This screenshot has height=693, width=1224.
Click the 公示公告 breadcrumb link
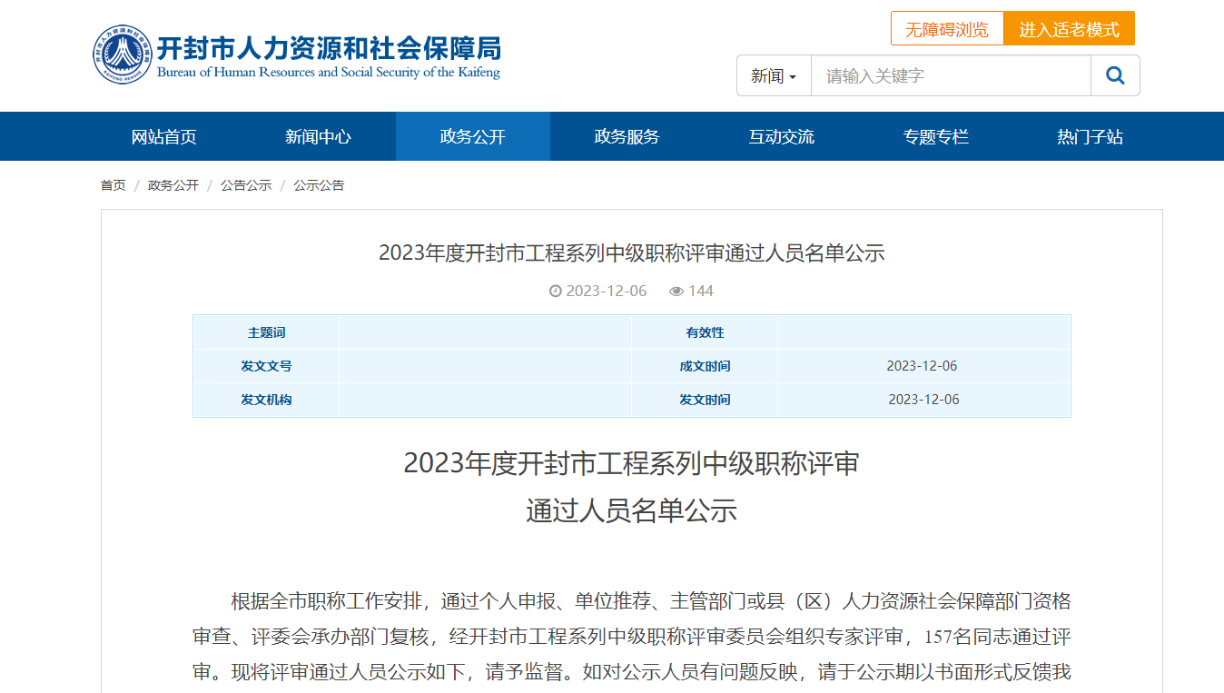click(x=319, y=185)
